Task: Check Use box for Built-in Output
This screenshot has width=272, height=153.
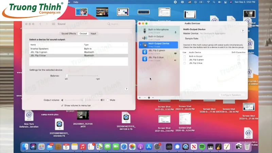Action: click(x=185, y=56)
